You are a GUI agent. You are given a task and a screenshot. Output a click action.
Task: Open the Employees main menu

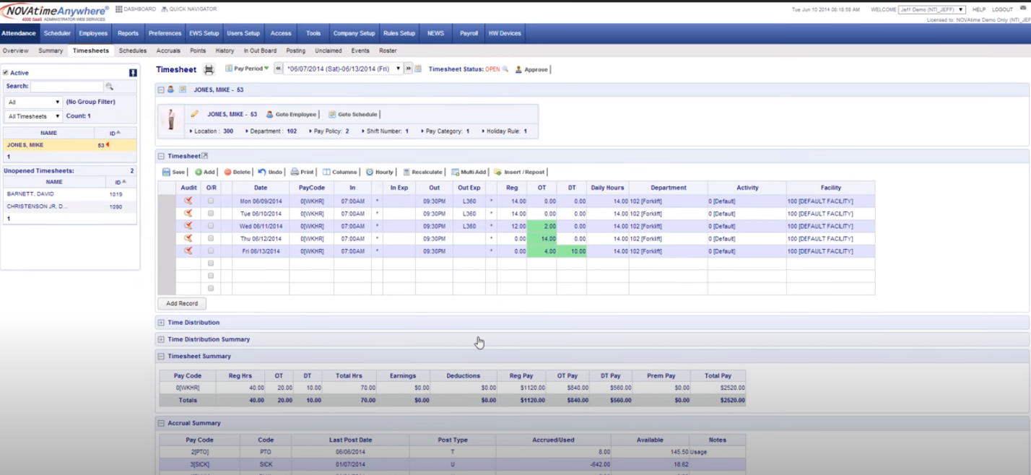93,33
